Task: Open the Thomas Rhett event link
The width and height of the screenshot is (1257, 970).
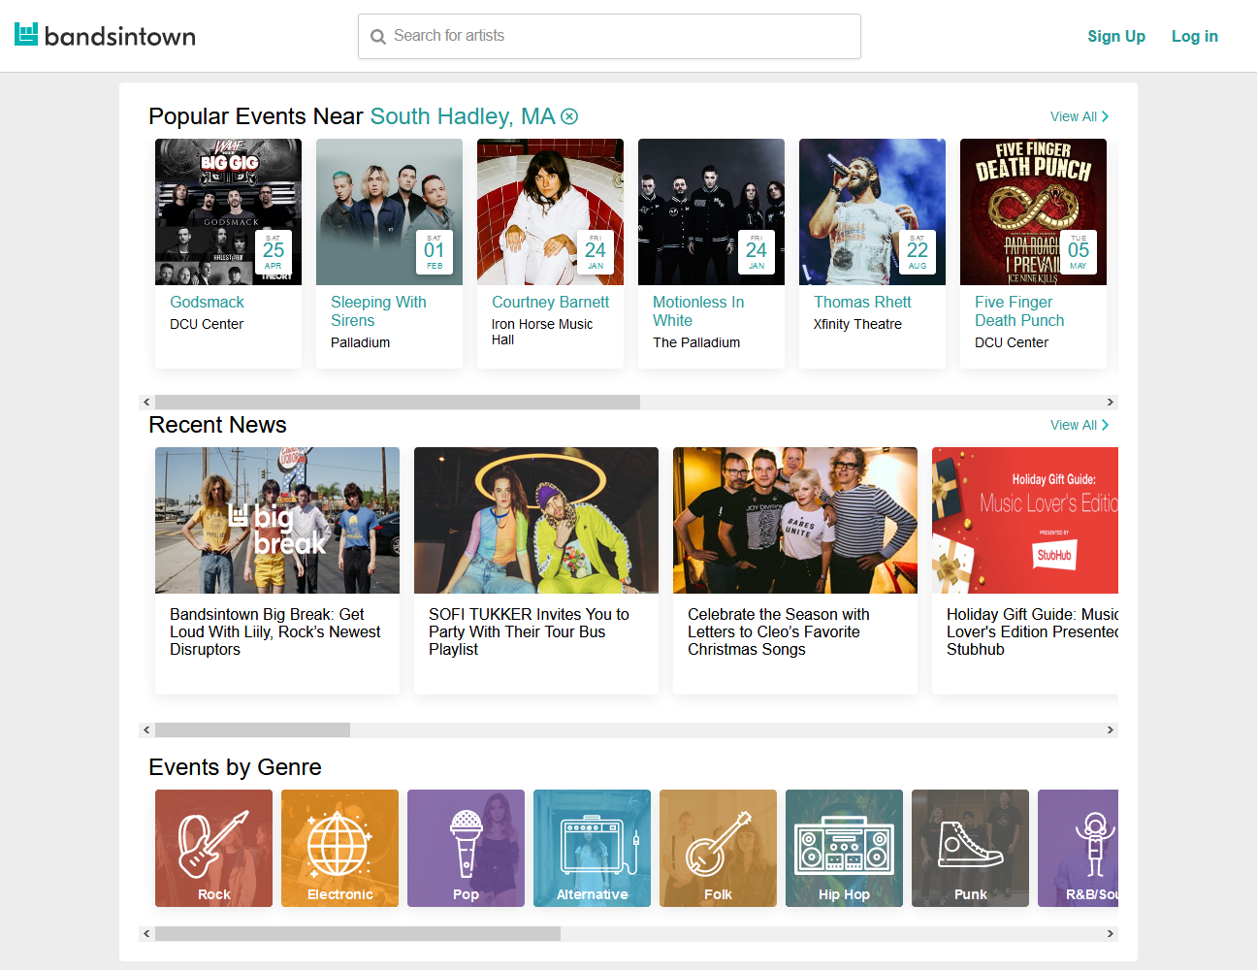Action: (862, 302)
